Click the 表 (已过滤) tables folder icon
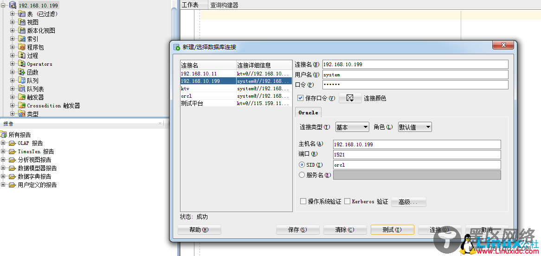The width and height of the screenshot is (541, 256). (x=22, y=14)
